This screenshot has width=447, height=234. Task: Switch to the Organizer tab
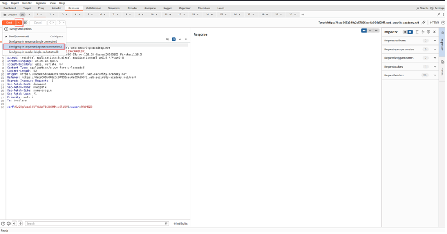tap(185, 8)
